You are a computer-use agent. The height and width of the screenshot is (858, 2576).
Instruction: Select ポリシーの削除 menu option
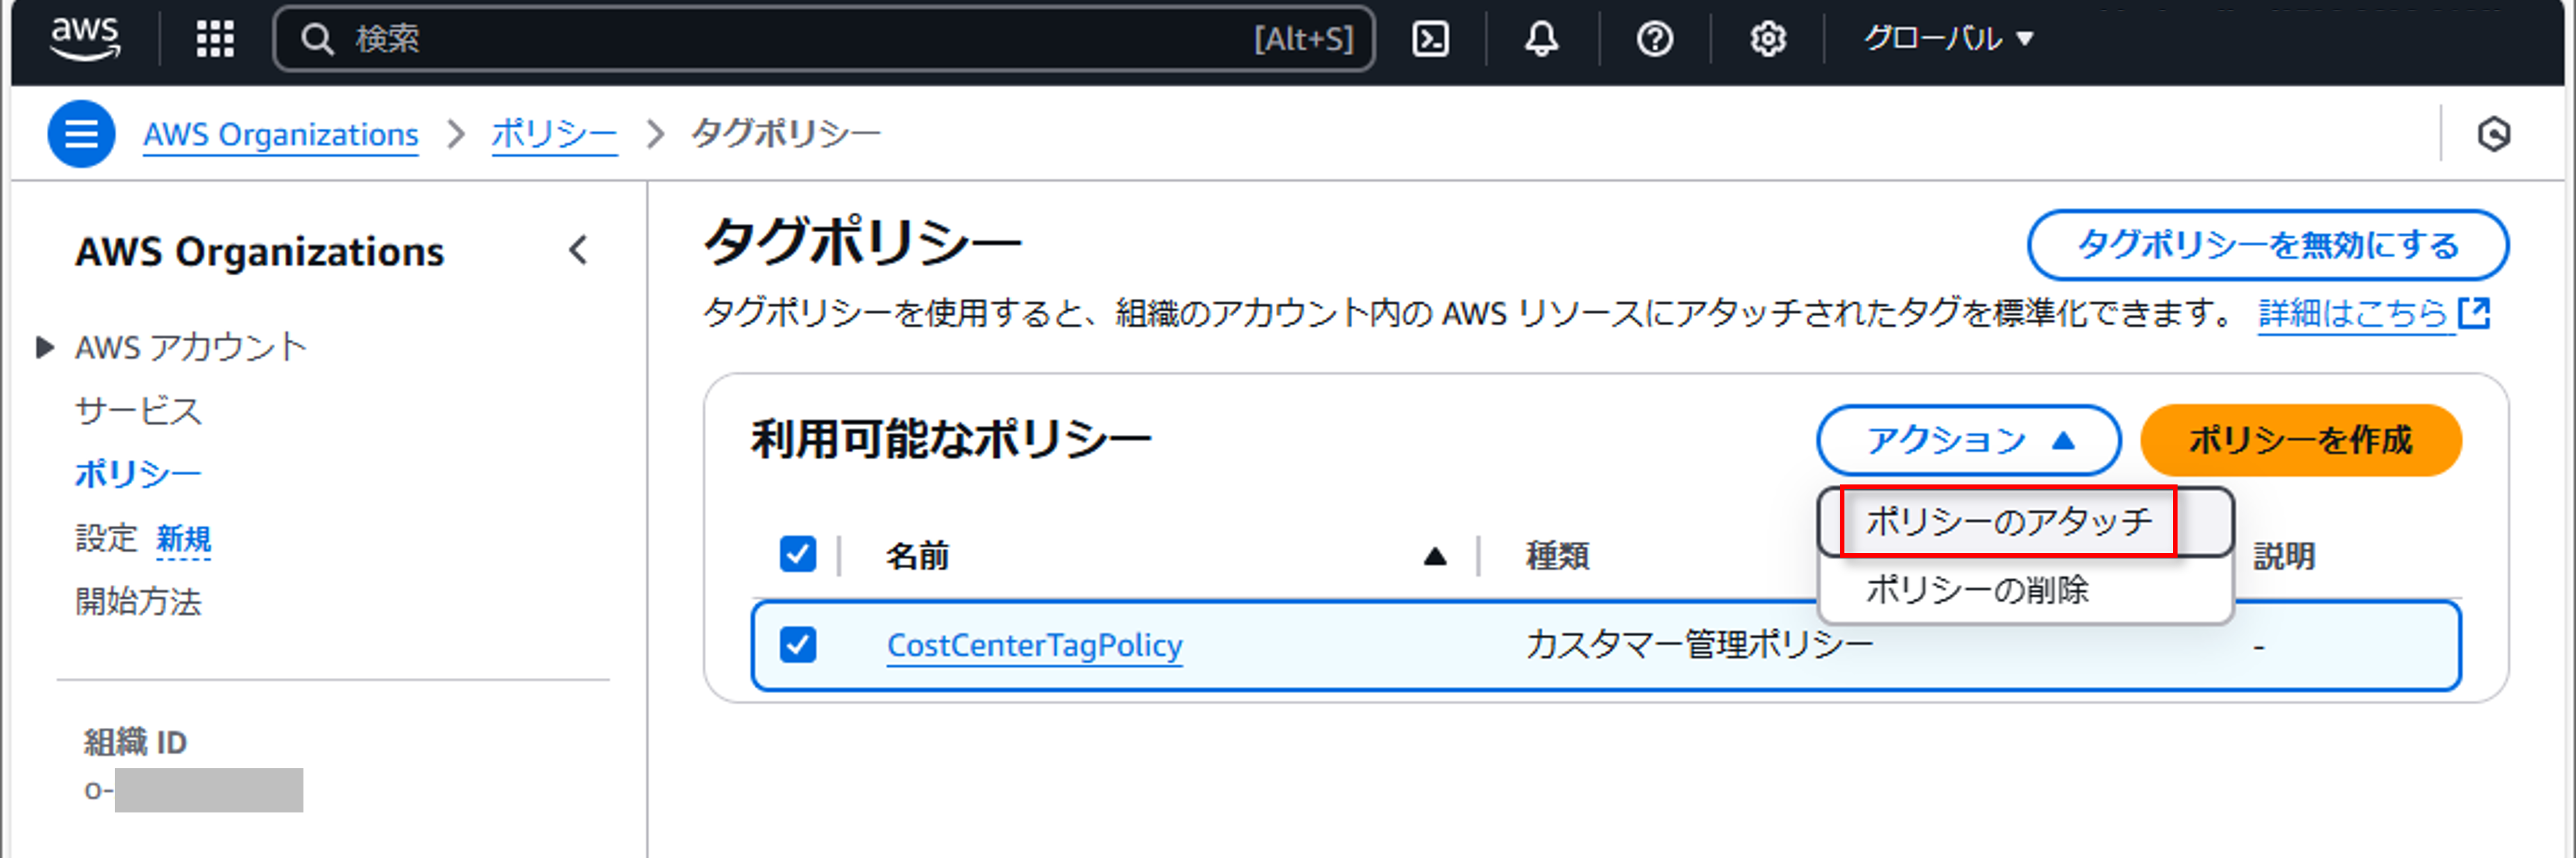coord(1977,590)
